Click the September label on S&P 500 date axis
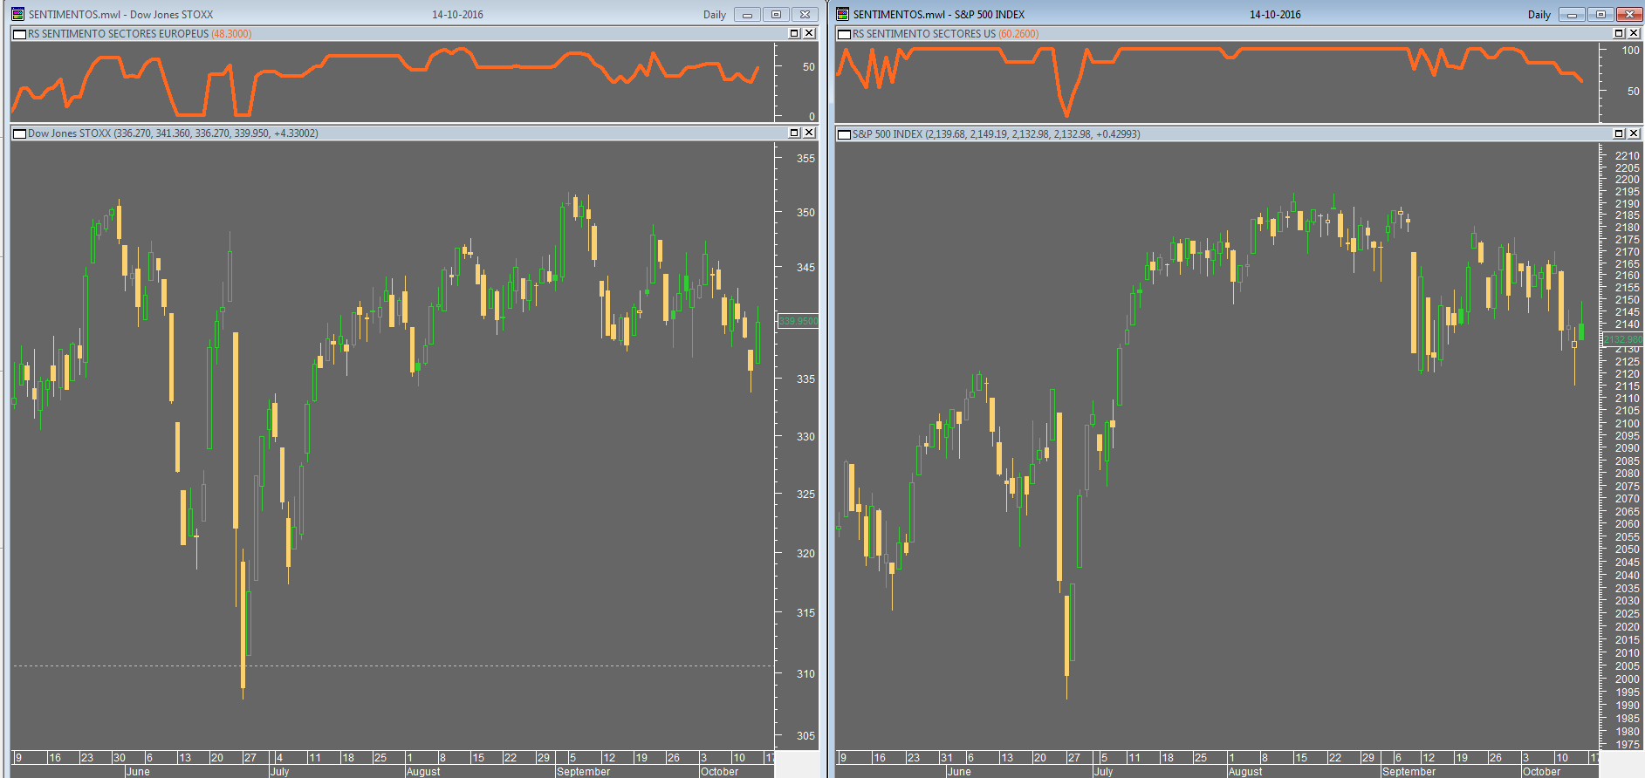1645x778 pixels. [x=1409, y=772]
